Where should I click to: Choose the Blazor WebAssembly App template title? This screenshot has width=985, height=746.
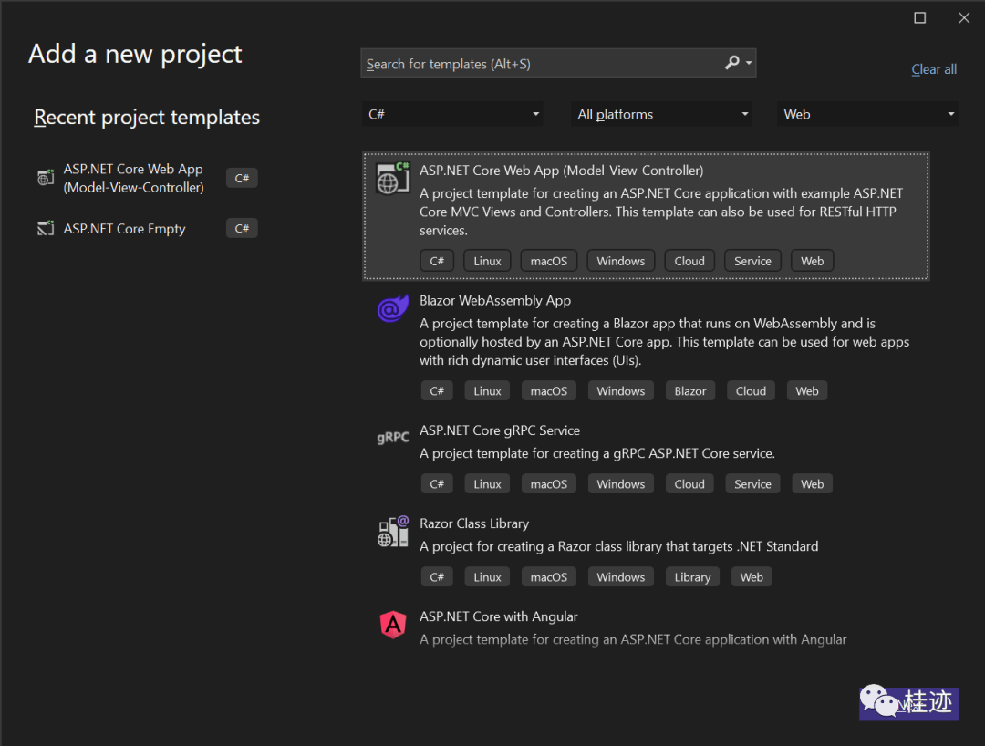495,300
